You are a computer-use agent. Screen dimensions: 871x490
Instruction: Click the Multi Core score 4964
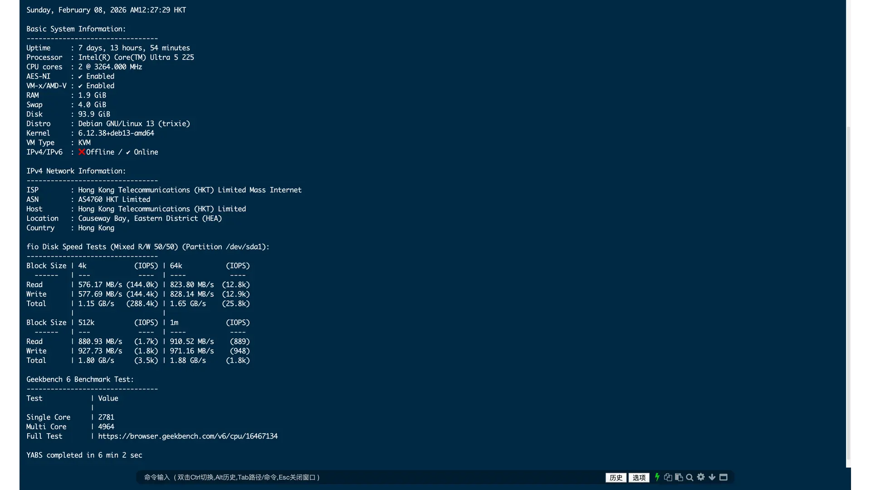(x=106, y=426)
